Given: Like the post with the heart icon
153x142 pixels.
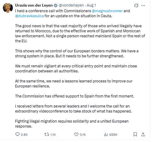Looking at the screenshot, I should pos(76,134).
